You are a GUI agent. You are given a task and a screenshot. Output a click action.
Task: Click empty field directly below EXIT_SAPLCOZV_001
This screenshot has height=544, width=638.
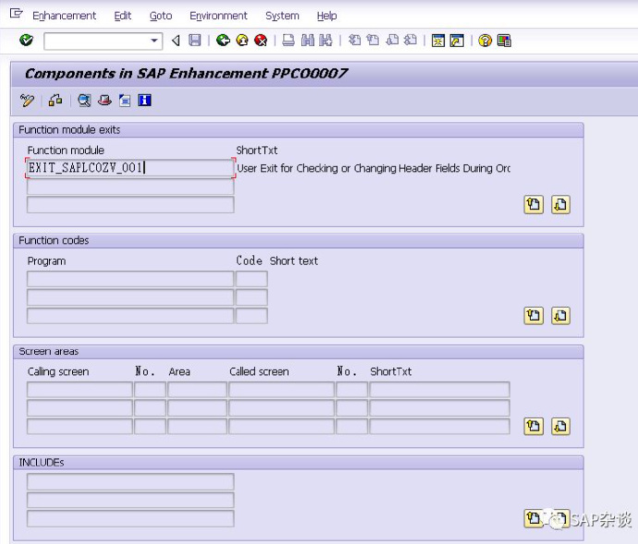130,187
